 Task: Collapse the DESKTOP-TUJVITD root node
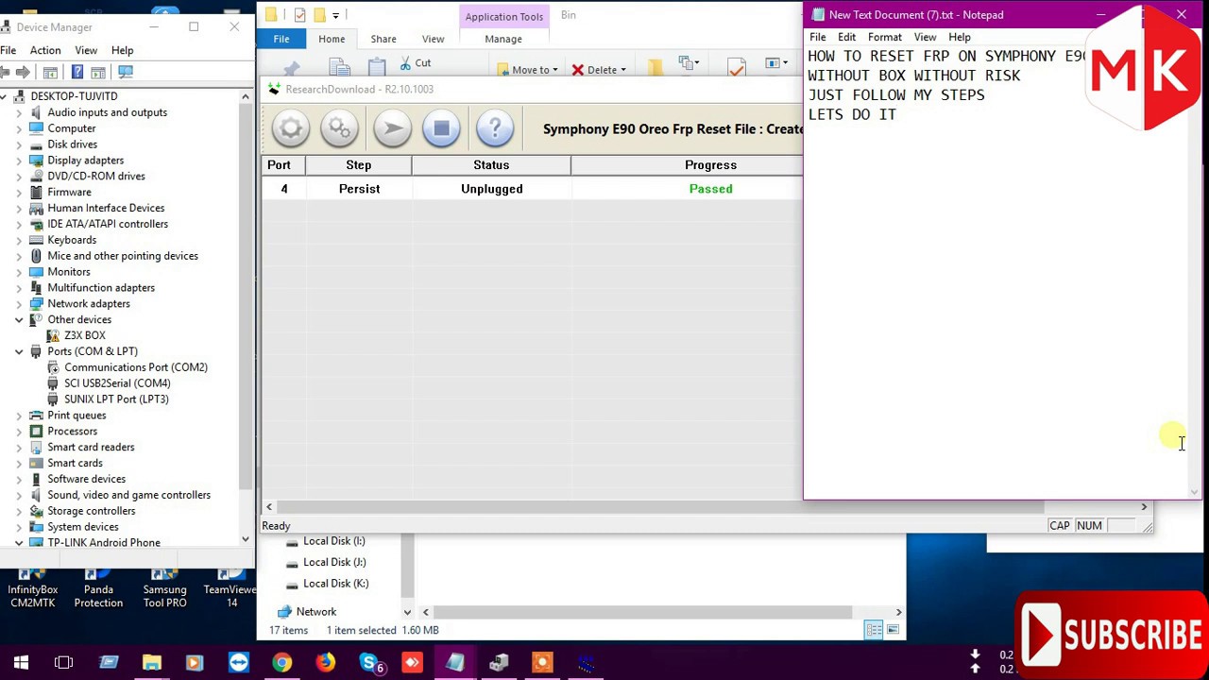pyautogui.click(x=3, y=96)
